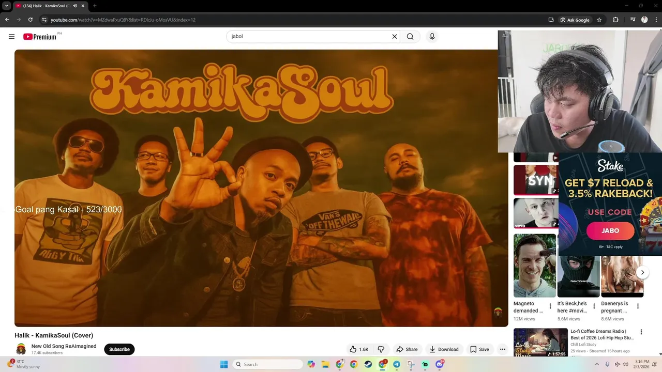Open options for Lo-fi Coffee Dreams Radio

tap(641, 332)
